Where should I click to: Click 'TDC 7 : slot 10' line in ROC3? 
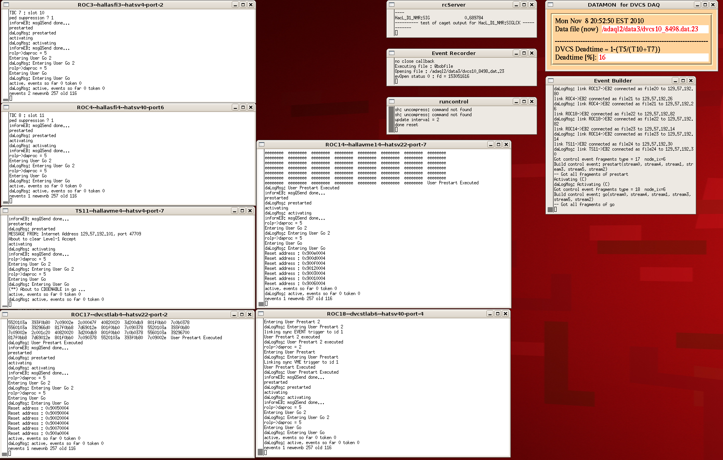coord(27,13)
